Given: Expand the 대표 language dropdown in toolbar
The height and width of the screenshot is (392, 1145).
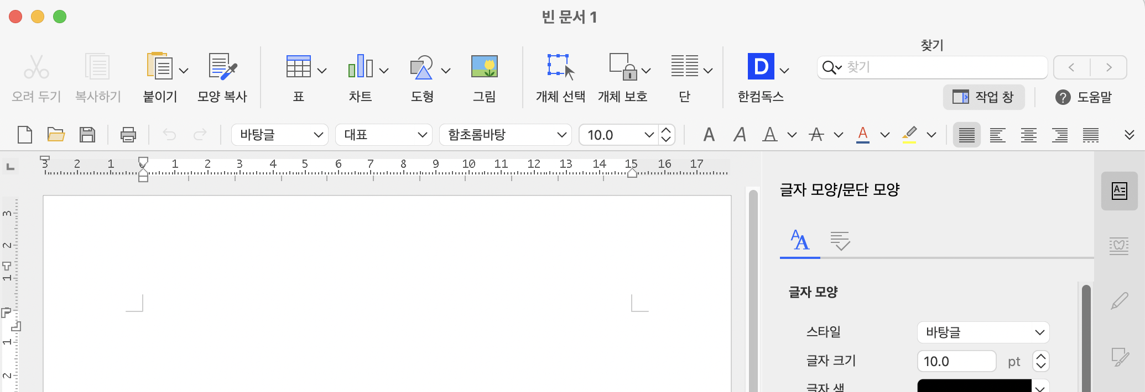Looking at the screenshot, I should pos(384,135).
